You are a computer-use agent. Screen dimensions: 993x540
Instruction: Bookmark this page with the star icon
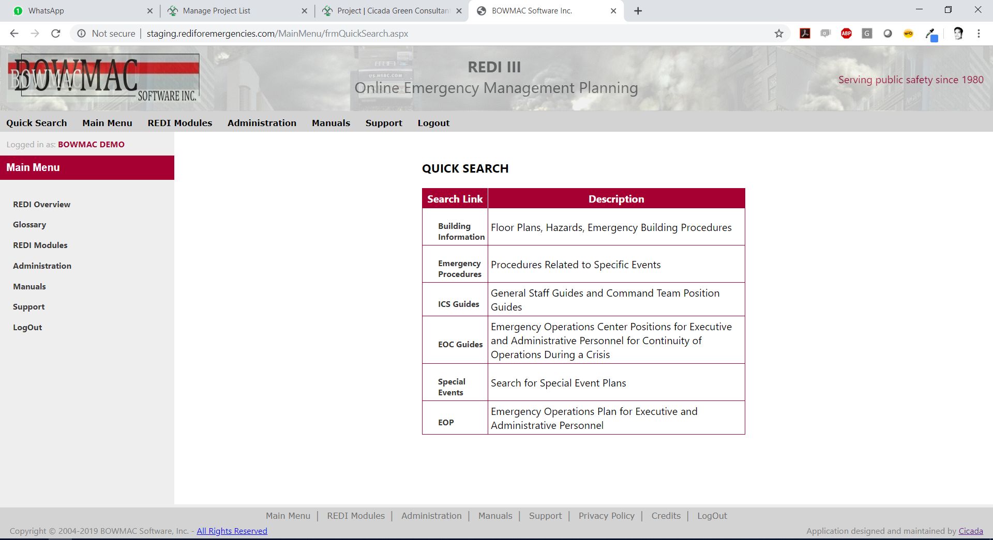coord(779,34)
